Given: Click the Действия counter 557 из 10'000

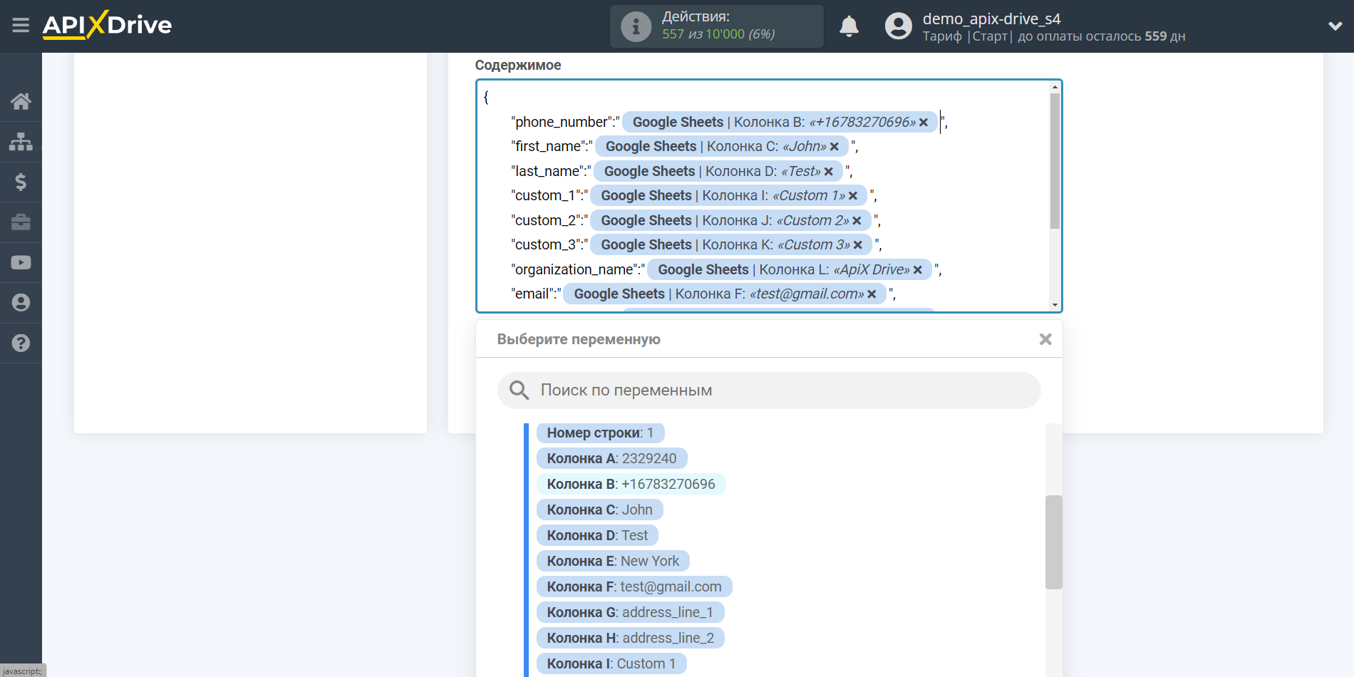Looking at the screenshot, I should pyautogui.click(x=718, y=34).
